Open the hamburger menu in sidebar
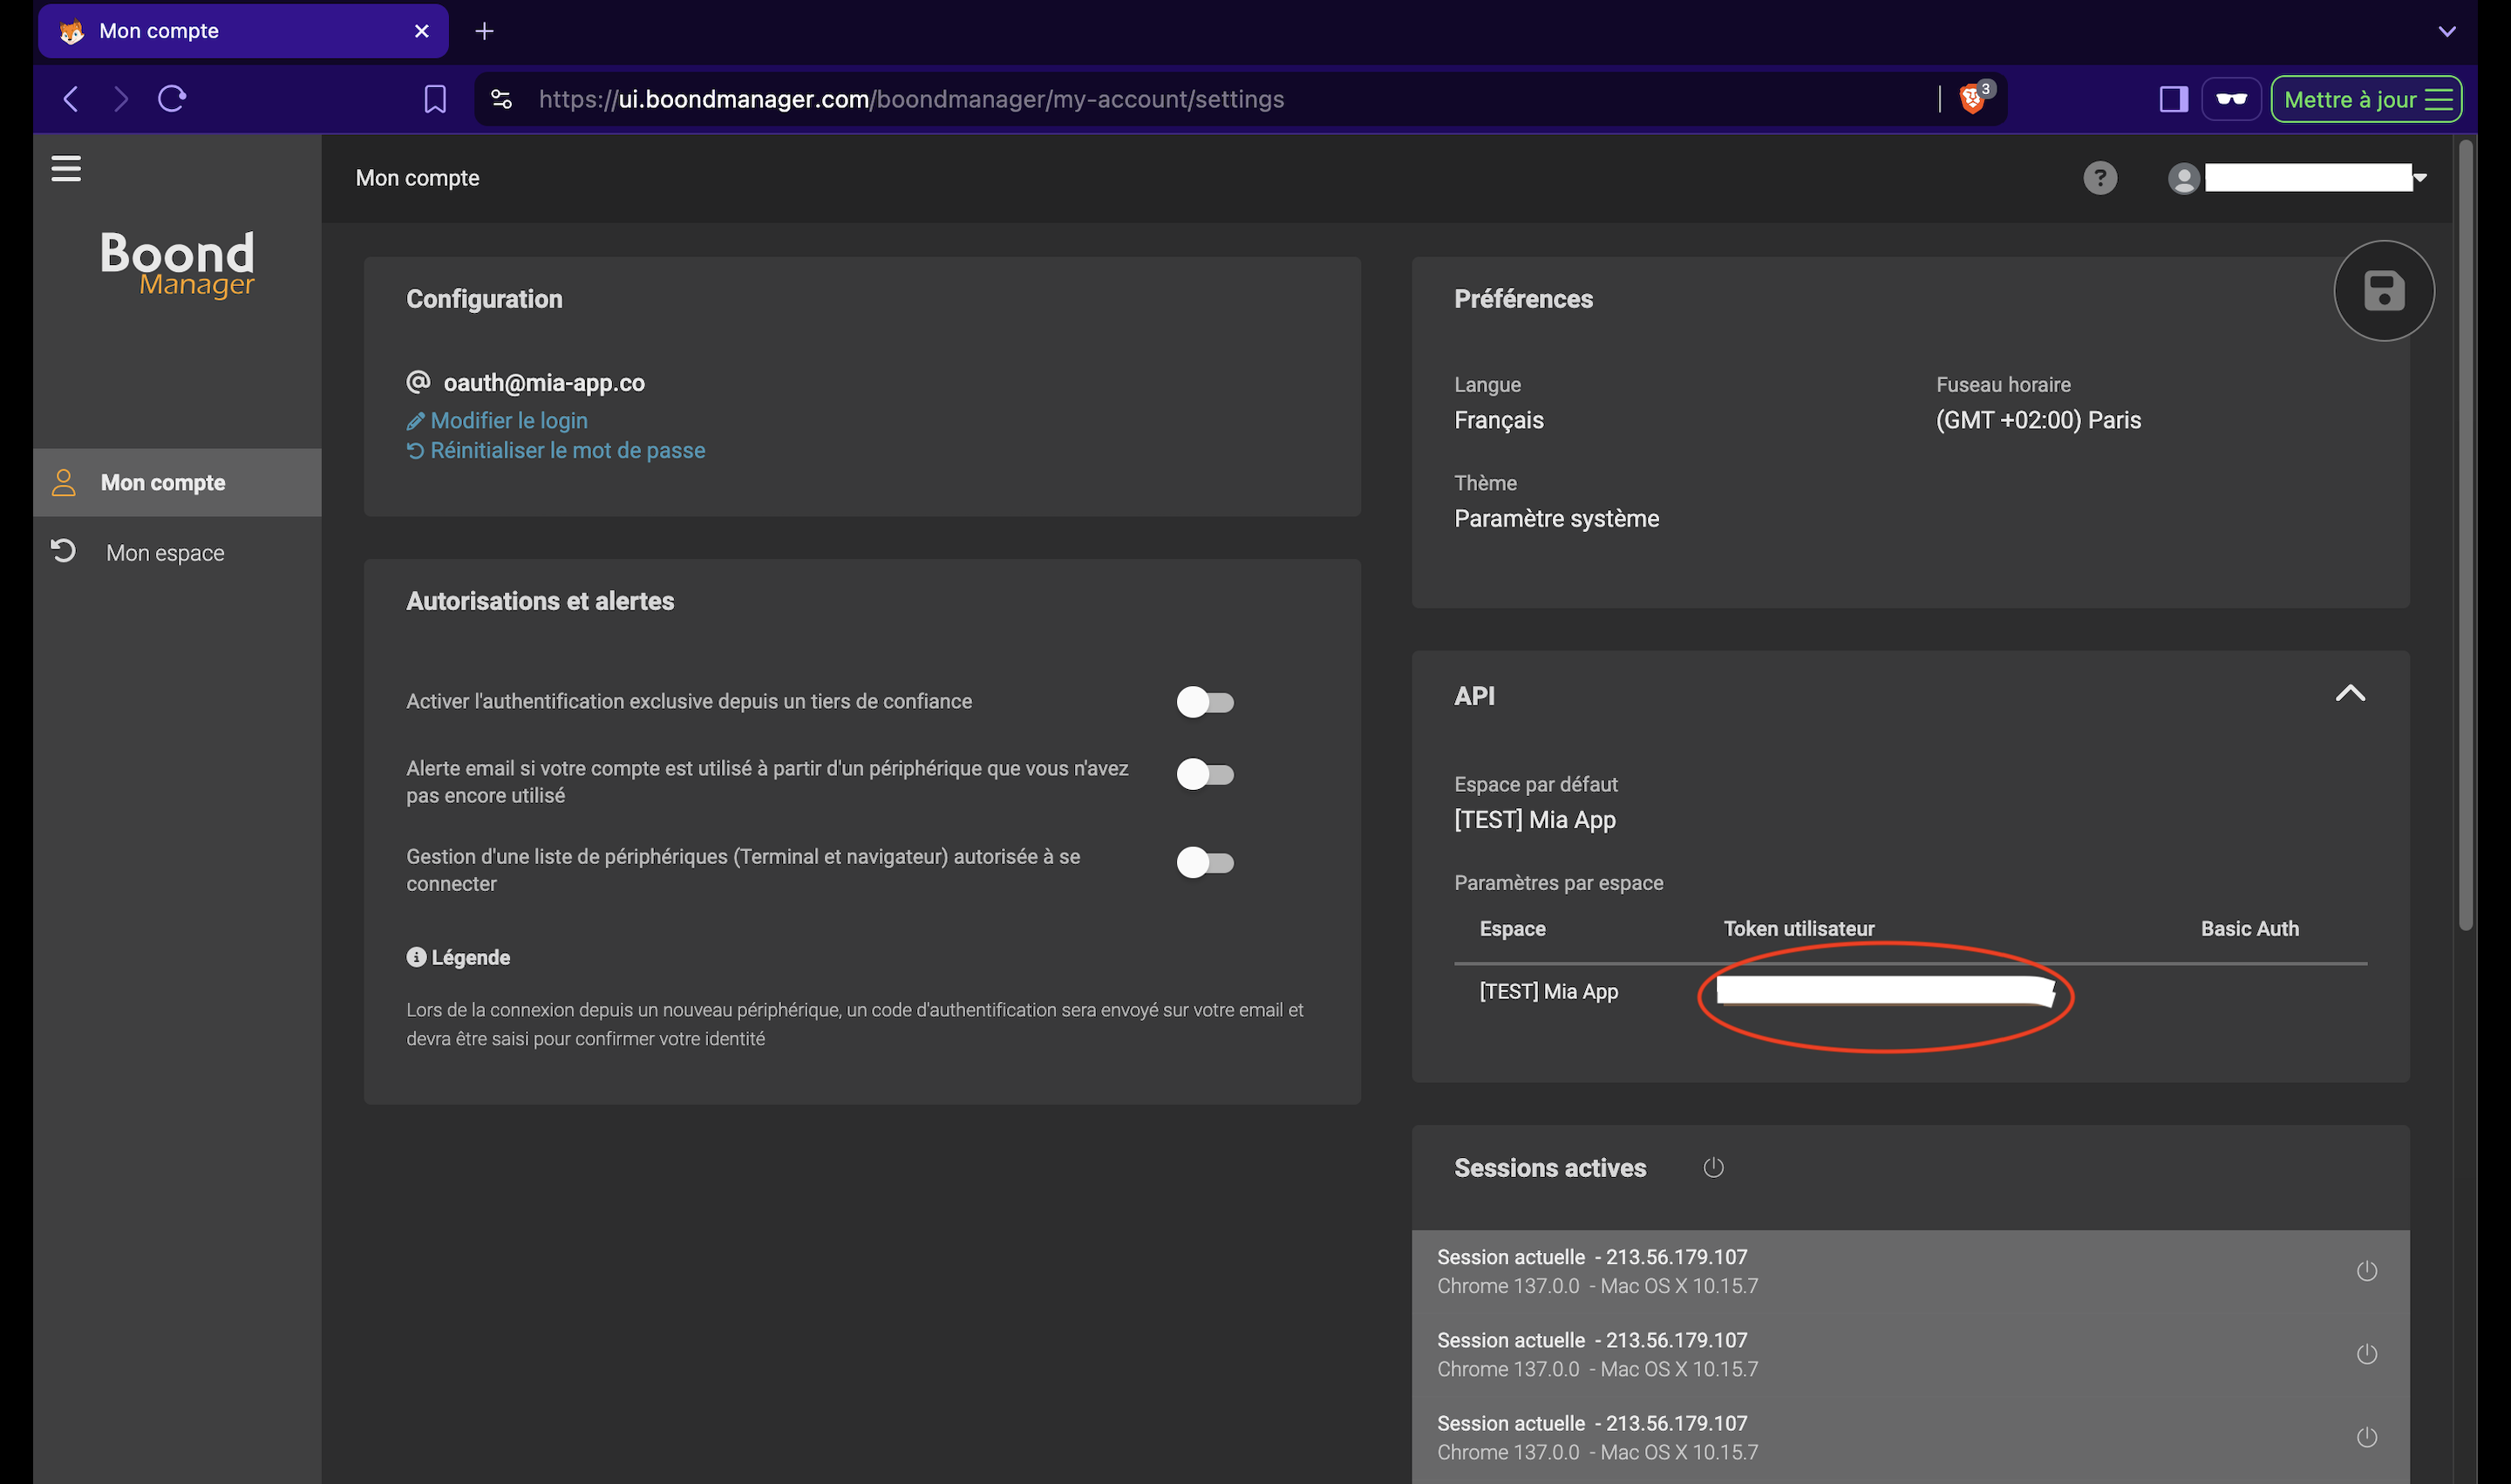 66,169
